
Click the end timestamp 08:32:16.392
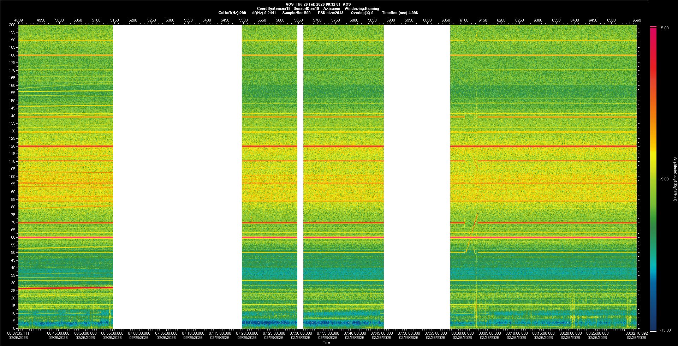coord(636,333)
